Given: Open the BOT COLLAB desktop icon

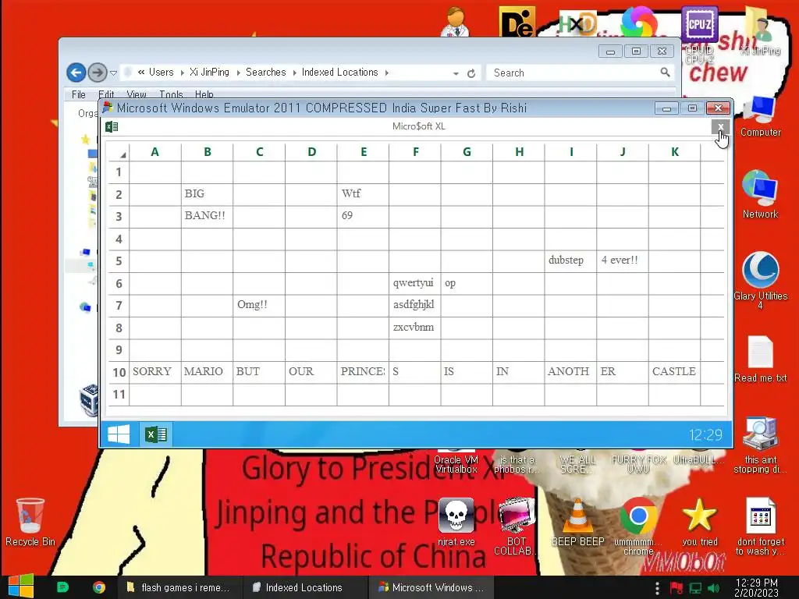Looking at the screenshot, I should (x=517, y=526).
